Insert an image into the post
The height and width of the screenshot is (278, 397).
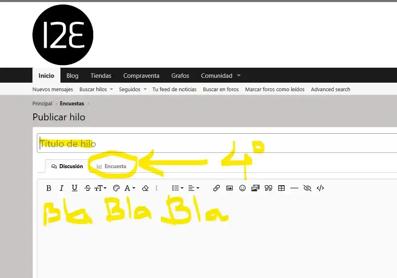[230, 188]
